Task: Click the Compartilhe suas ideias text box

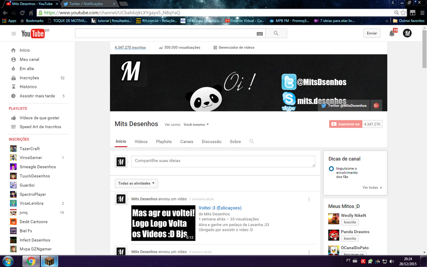Action: 223,161
